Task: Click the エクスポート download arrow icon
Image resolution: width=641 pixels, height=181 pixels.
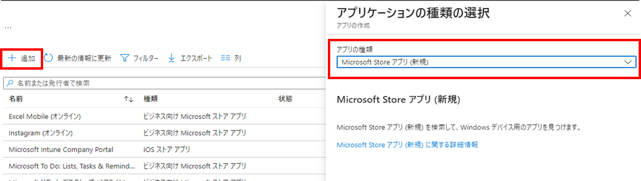Action: pos(172,58)
